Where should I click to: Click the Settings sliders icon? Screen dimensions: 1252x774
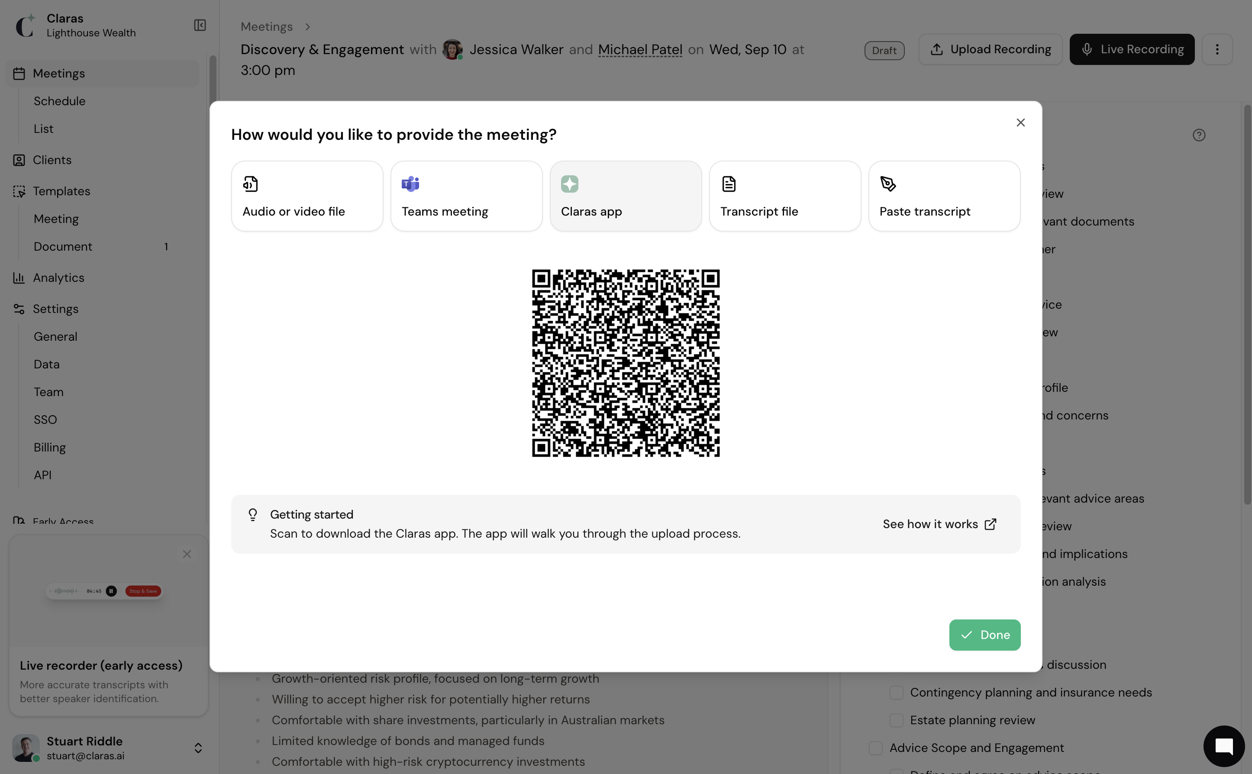19,309
